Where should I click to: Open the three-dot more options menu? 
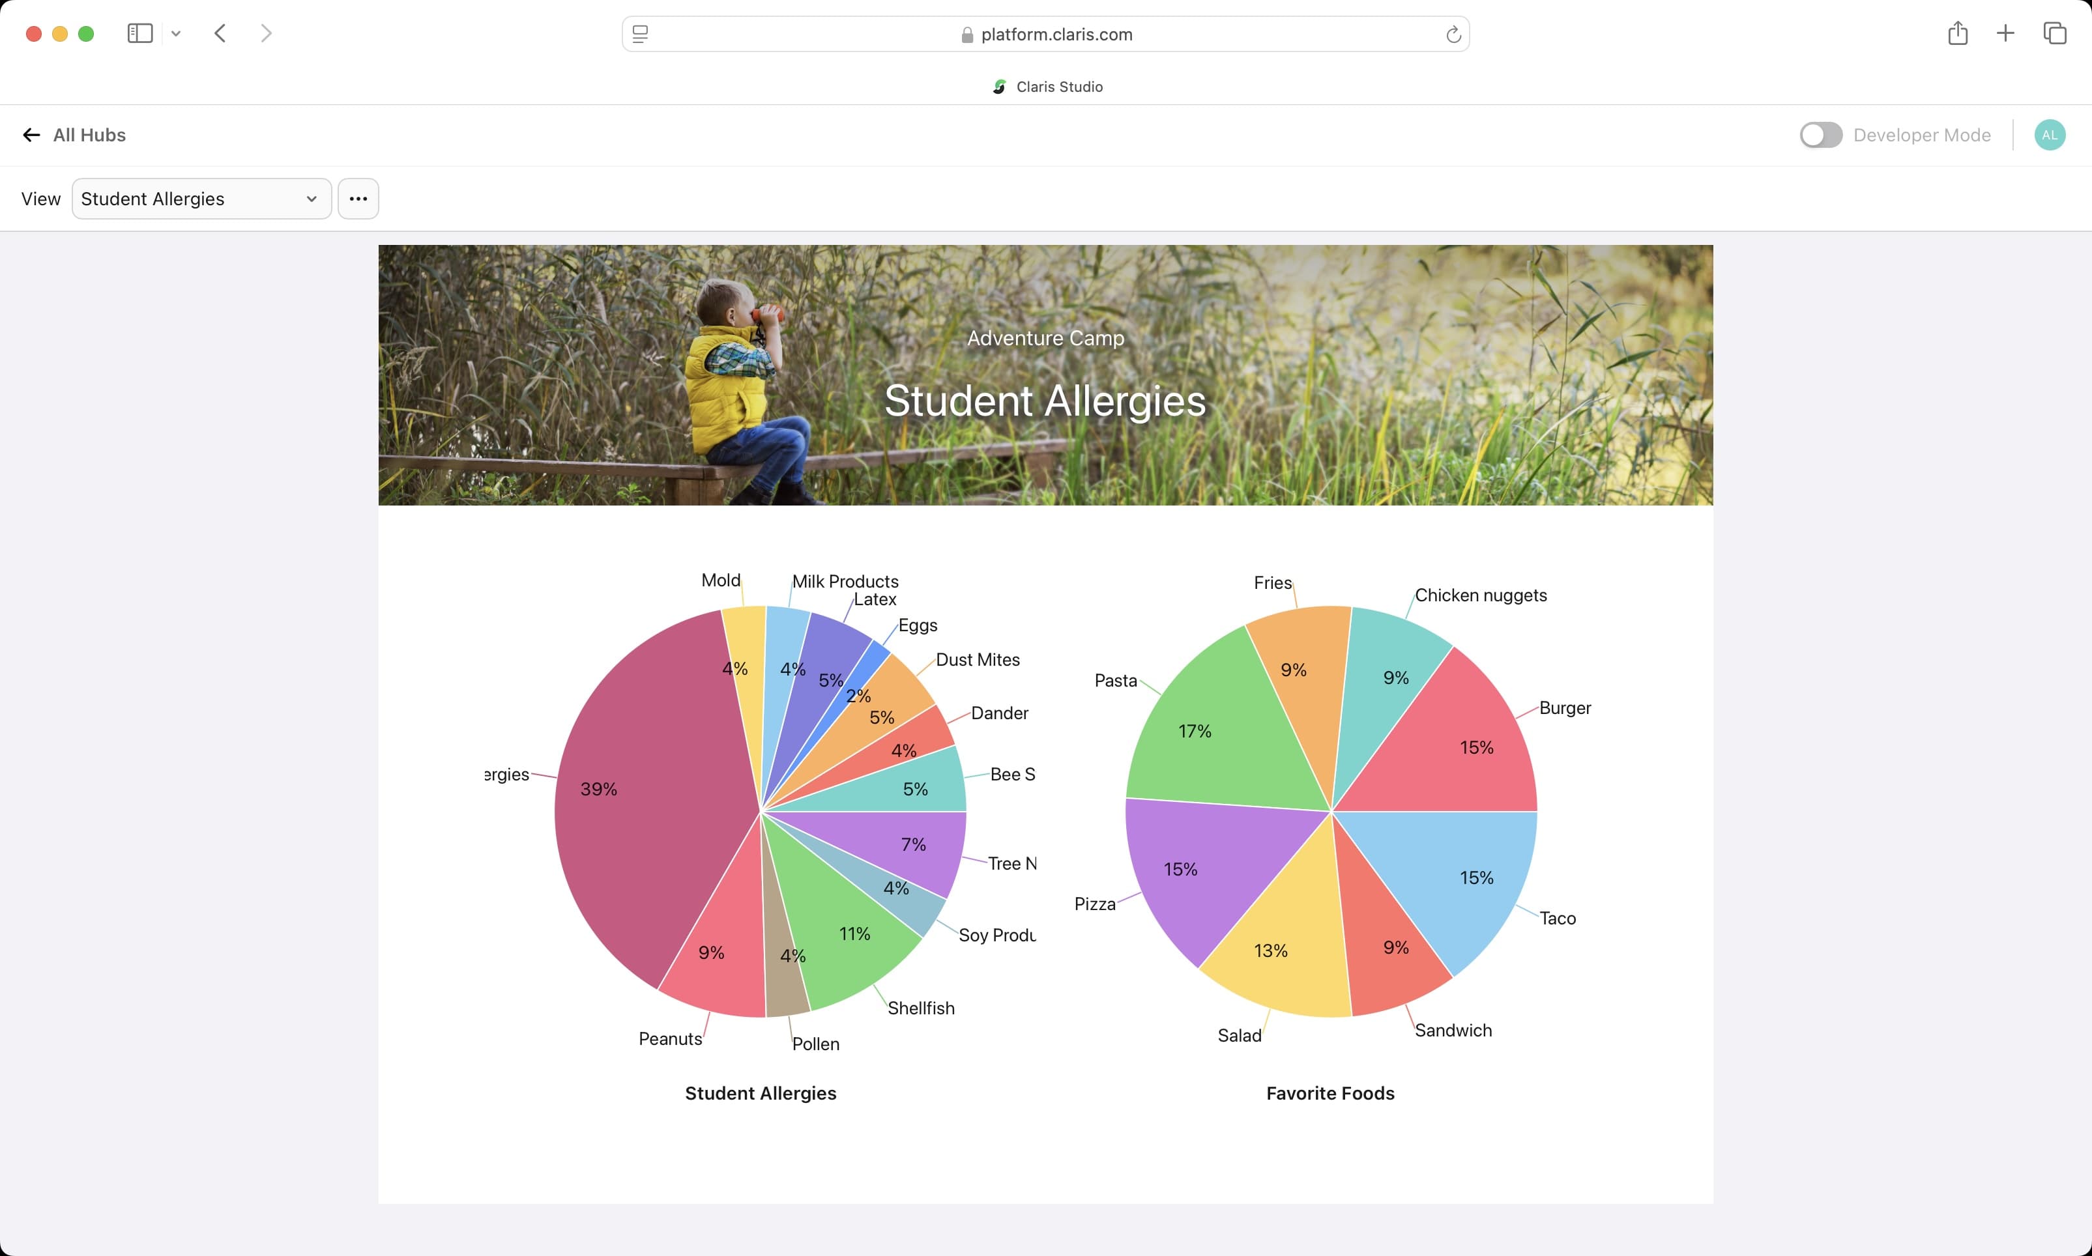(358, 199)
